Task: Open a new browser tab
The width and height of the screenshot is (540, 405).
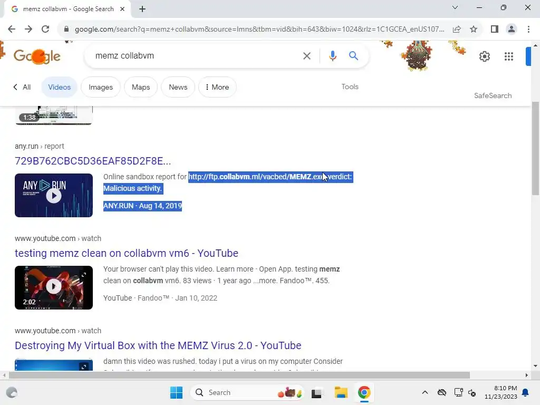Action: [142, 9]
